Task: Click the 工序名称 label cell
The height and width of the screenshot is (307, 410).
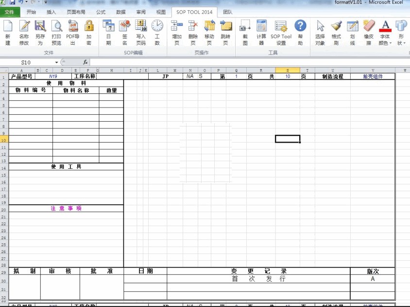Action: (x=84, y=76)
